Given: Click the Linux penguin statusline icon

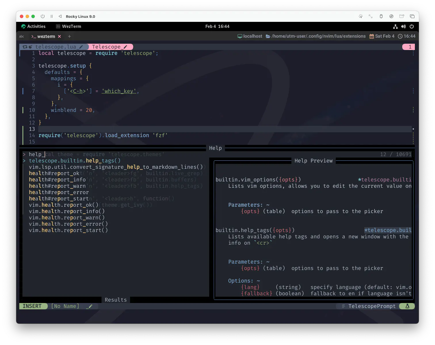Looking at the screenshot, I should click(407, 306).
